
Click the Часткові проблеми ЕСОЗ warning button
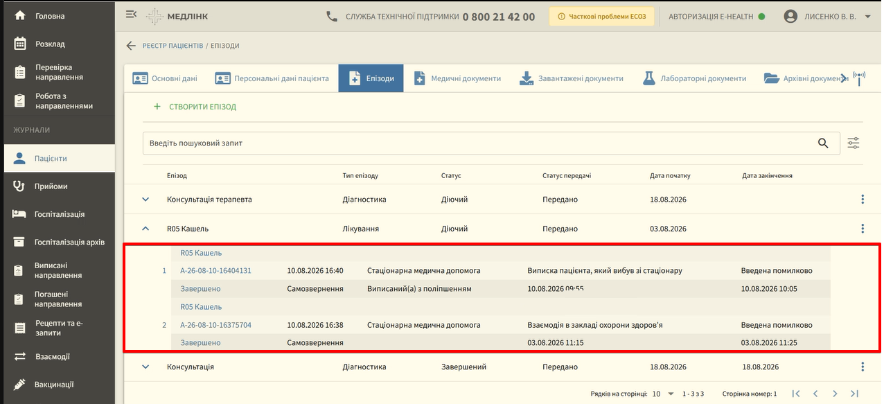(x=601, y=17)
